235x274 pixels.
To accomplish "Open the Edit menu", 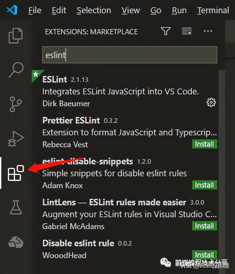I will [59, 10].
